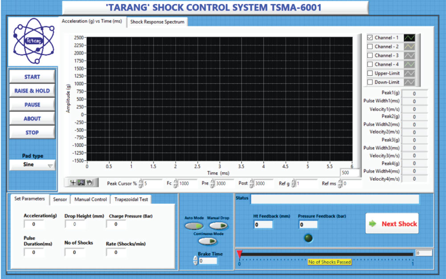Open the Manual Control tab
The width and height of the screenshot is (446, 279).
click(x=90, y=199)
